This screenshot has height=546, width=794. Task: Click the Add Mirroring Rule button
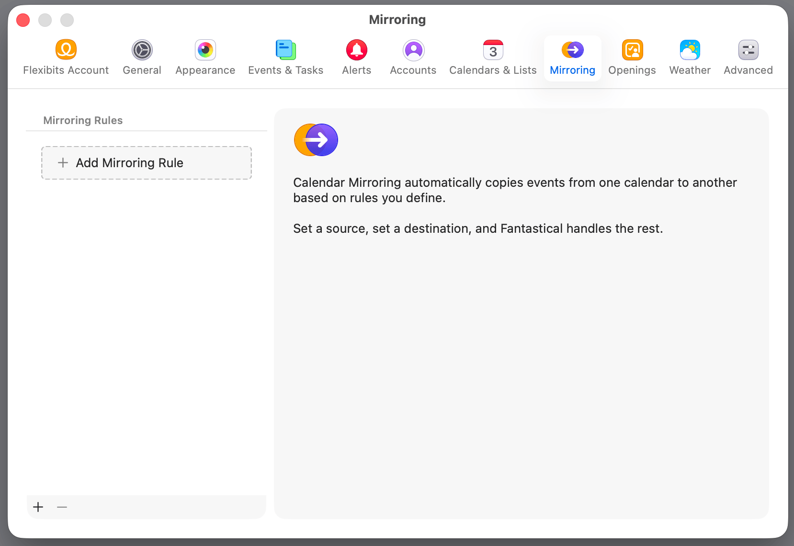tap(147, 163)
